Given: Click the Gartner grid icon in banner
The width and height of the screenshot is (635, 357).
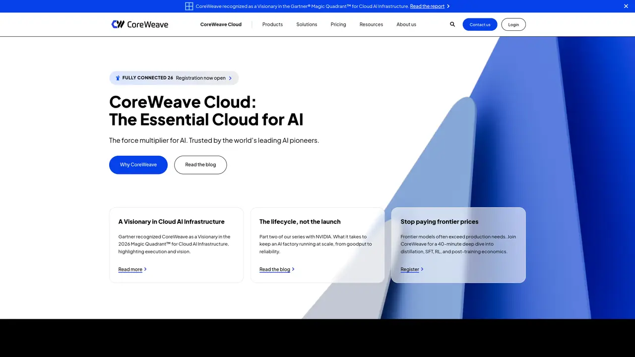Looking at the screenshot, I should [189, 6].
